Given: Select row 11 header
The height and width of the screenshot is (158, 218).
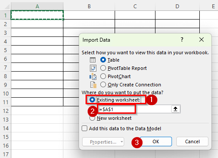Looking at the screenshot, I should point(5,102).
